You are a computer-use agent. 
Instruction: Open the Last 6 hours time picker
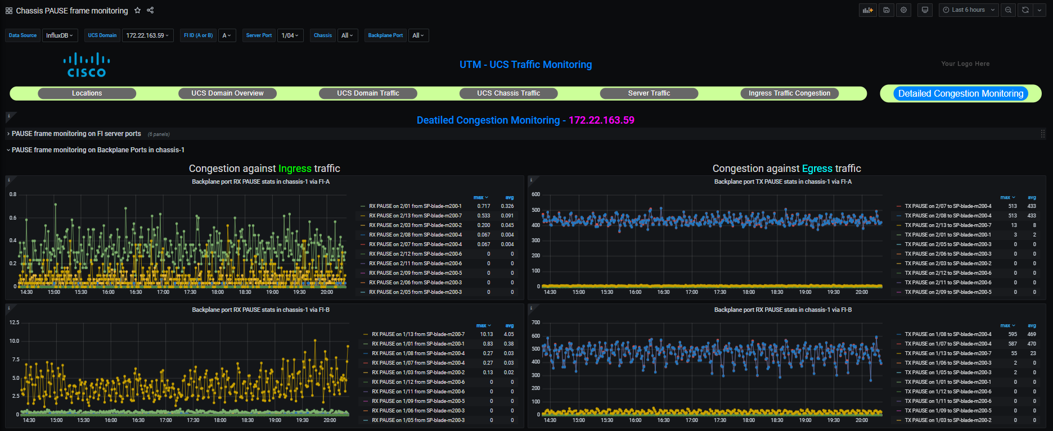pos(969,10)
